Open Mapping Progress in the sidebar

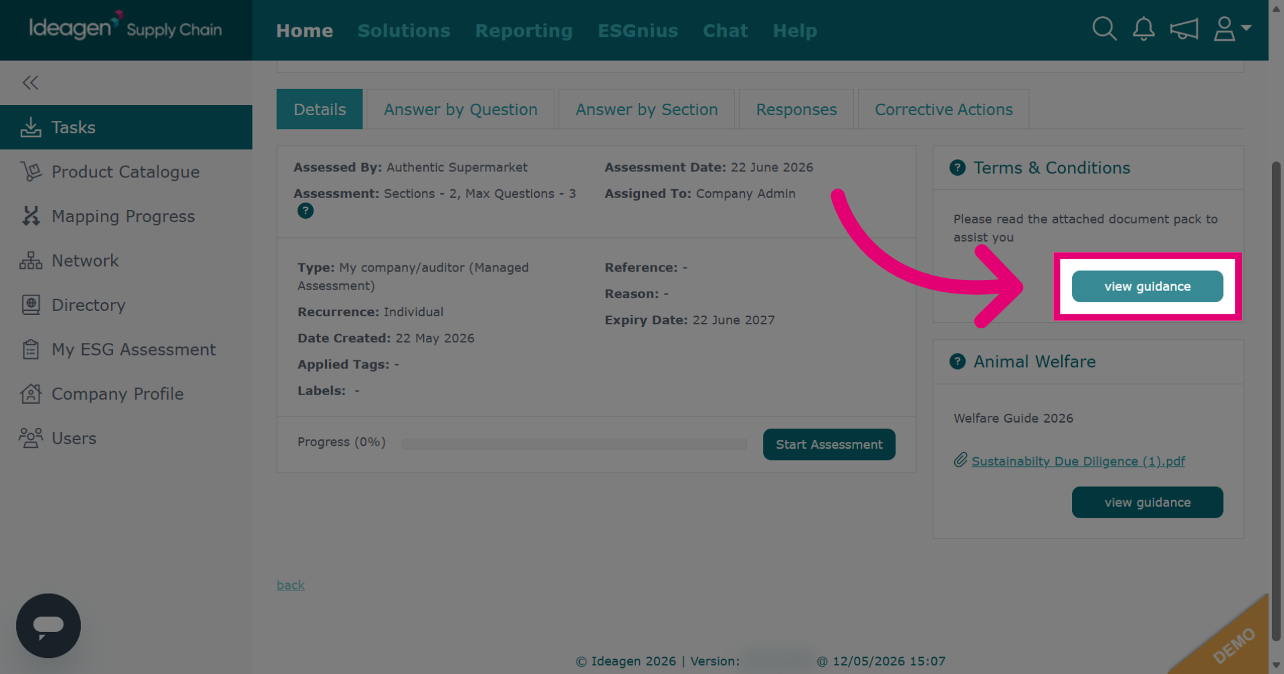[126, 216]
